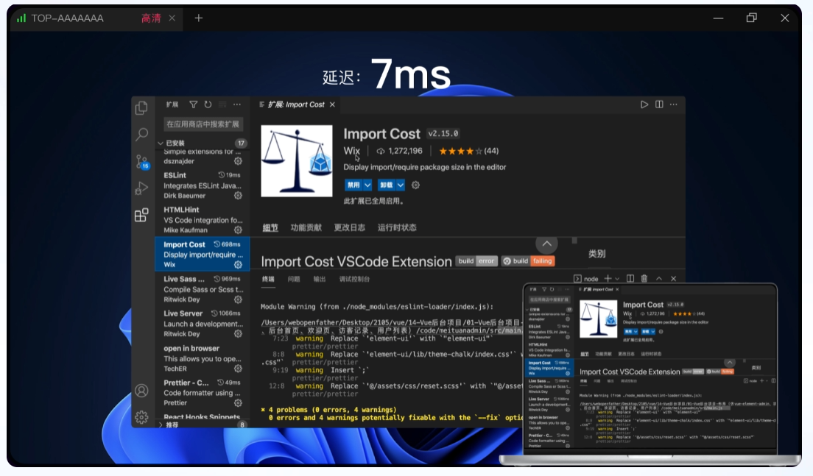Expand the 推荐 recommended section
The height and width of the screenshot is (476, 813).
[161, 425]
